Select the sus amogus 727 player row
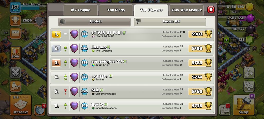Image resolution: width=264 pixels, height=119 pixels. [132, 63]
